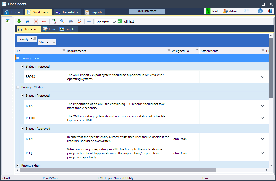
Task: Open the search tool
Action: (x=63, y=21)
